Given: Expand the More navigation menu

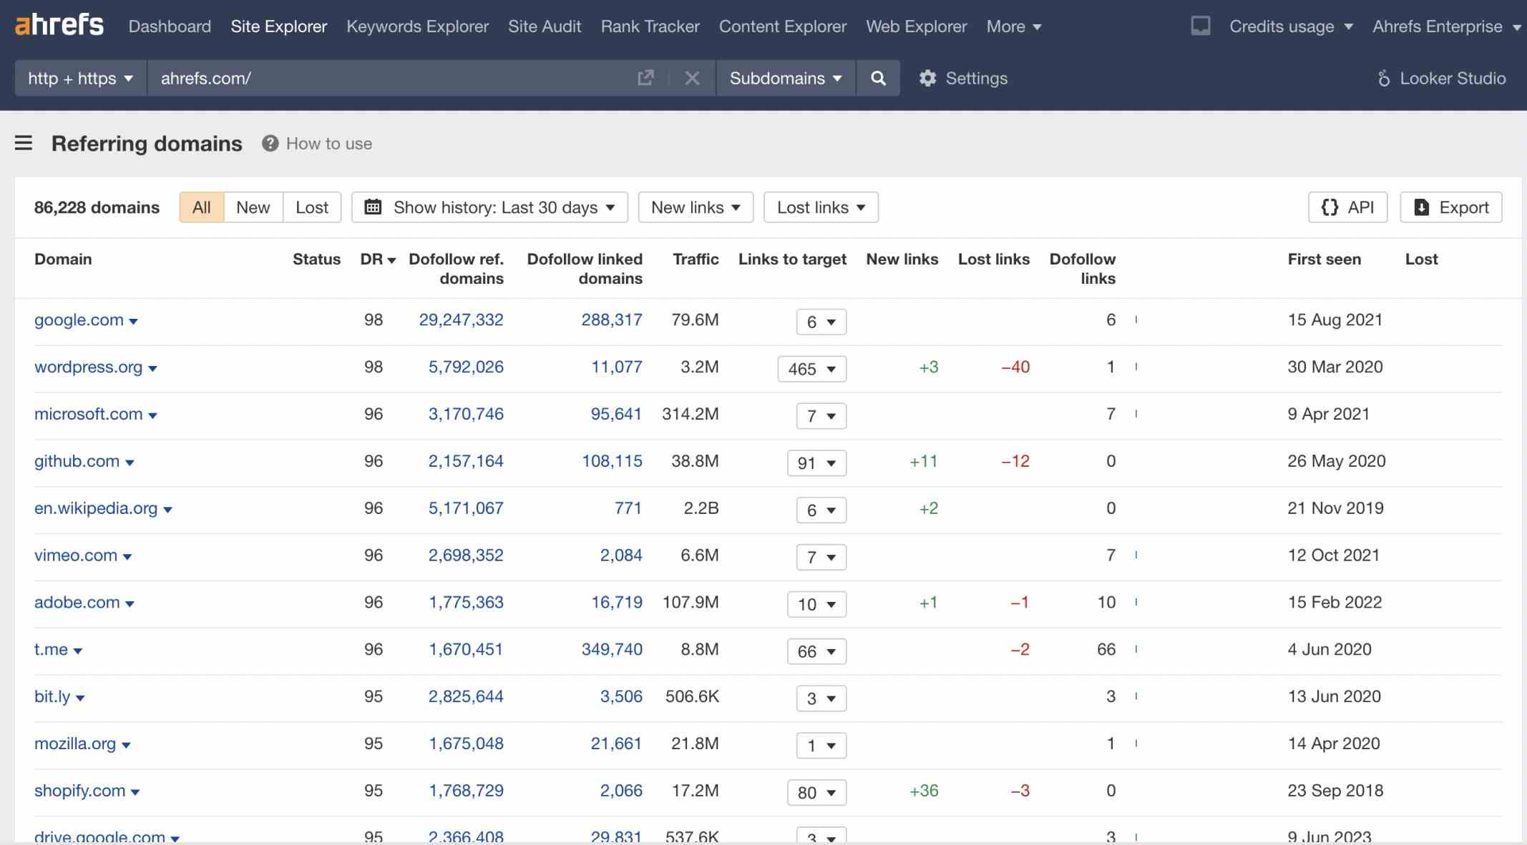Looking at the screenshot, I should pyautogui.click(x=1013, y=26).
